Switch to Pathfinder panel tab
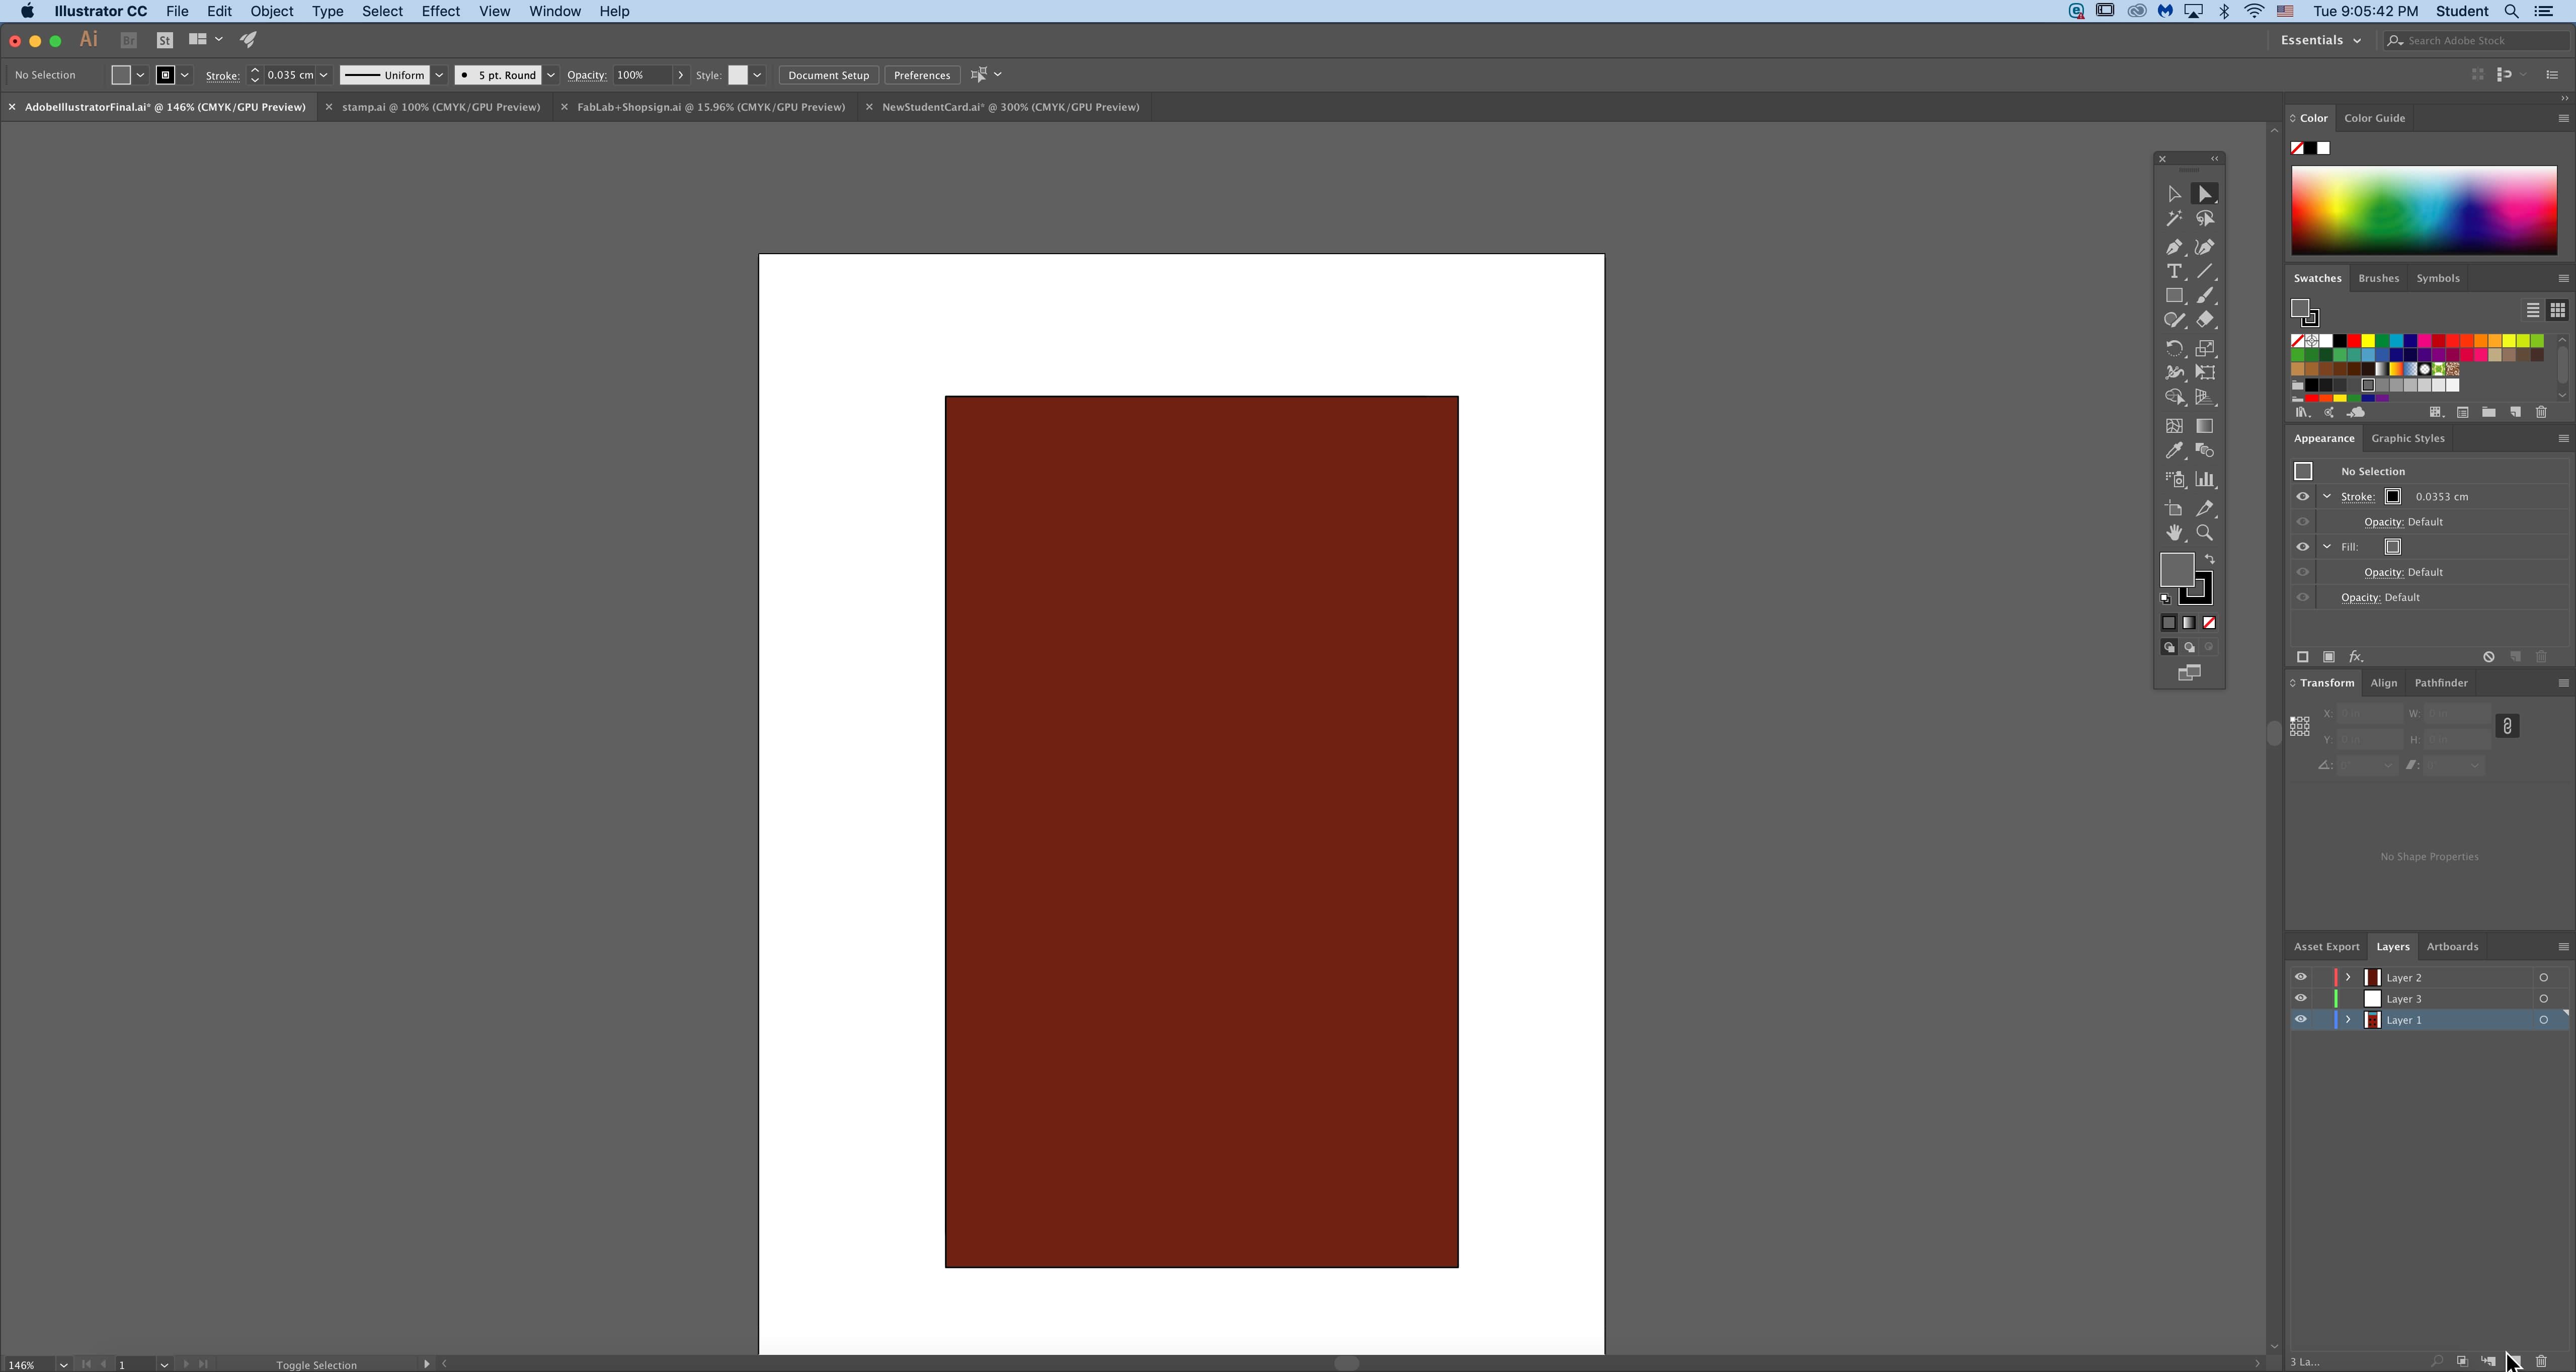 tap(2441, 683)
